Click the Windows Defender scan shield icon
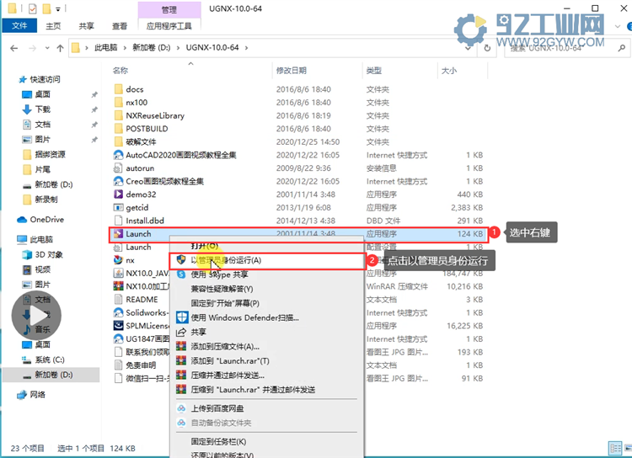632x458 pixels. 182,317
